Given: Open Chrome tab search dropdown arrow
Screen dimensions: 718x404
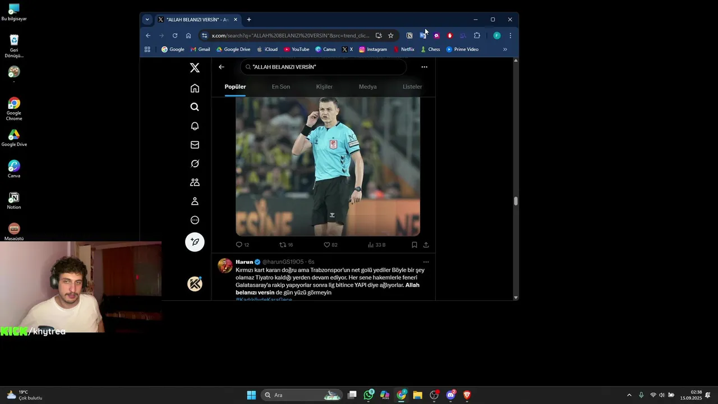Looking at the screenshot, I should [x=148, y=20].
